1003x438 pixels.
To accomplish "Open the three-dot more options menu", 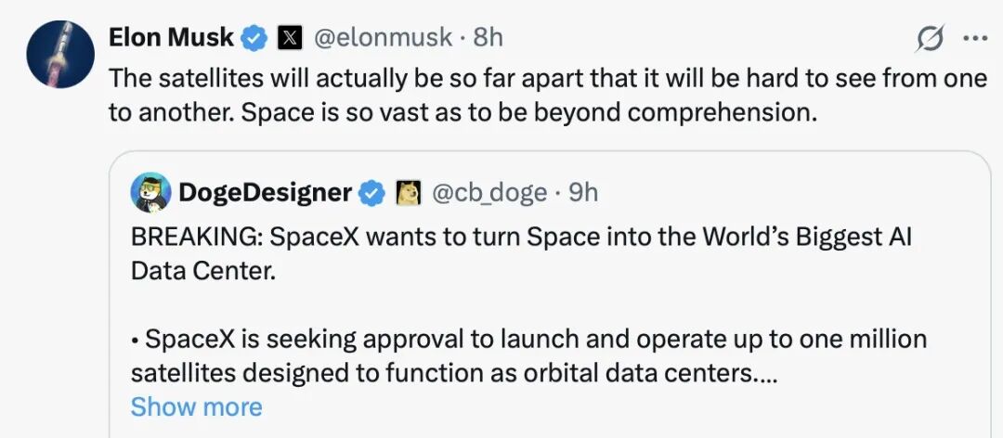I will (975, 38).
